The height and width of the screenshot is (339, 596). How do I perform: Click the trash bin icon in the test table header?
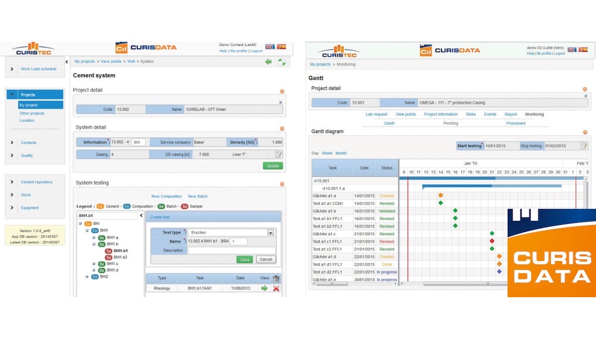[x=276, y=279]
